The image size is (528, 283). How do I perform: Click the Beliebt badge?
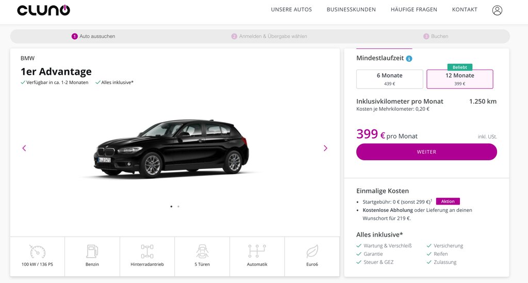tap(459, 67)
